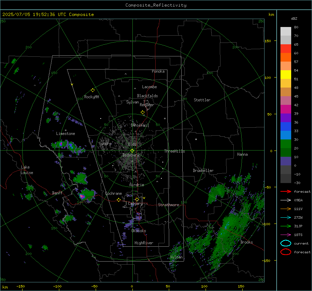The image size is (312, 291).
Task: Click the orange 111V arrow legend icon
Action: 286,209
